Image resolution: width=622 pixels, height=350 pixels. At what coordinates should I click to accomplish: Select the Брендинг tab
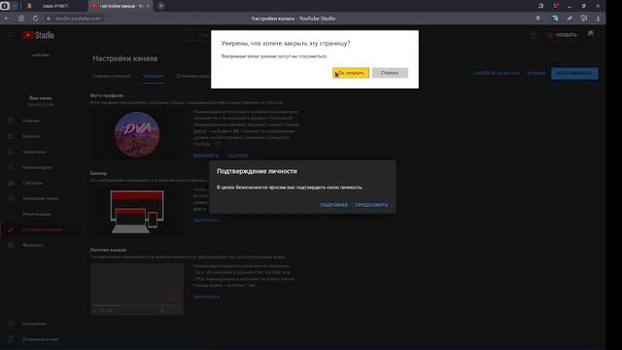(153, 76)
